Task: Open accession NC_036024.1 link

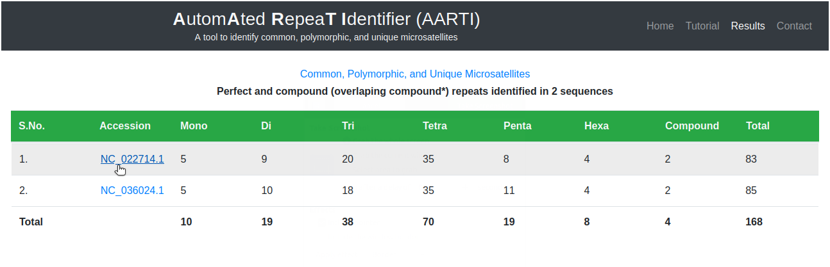Action: pyautogui.click(x=132, y=190)
